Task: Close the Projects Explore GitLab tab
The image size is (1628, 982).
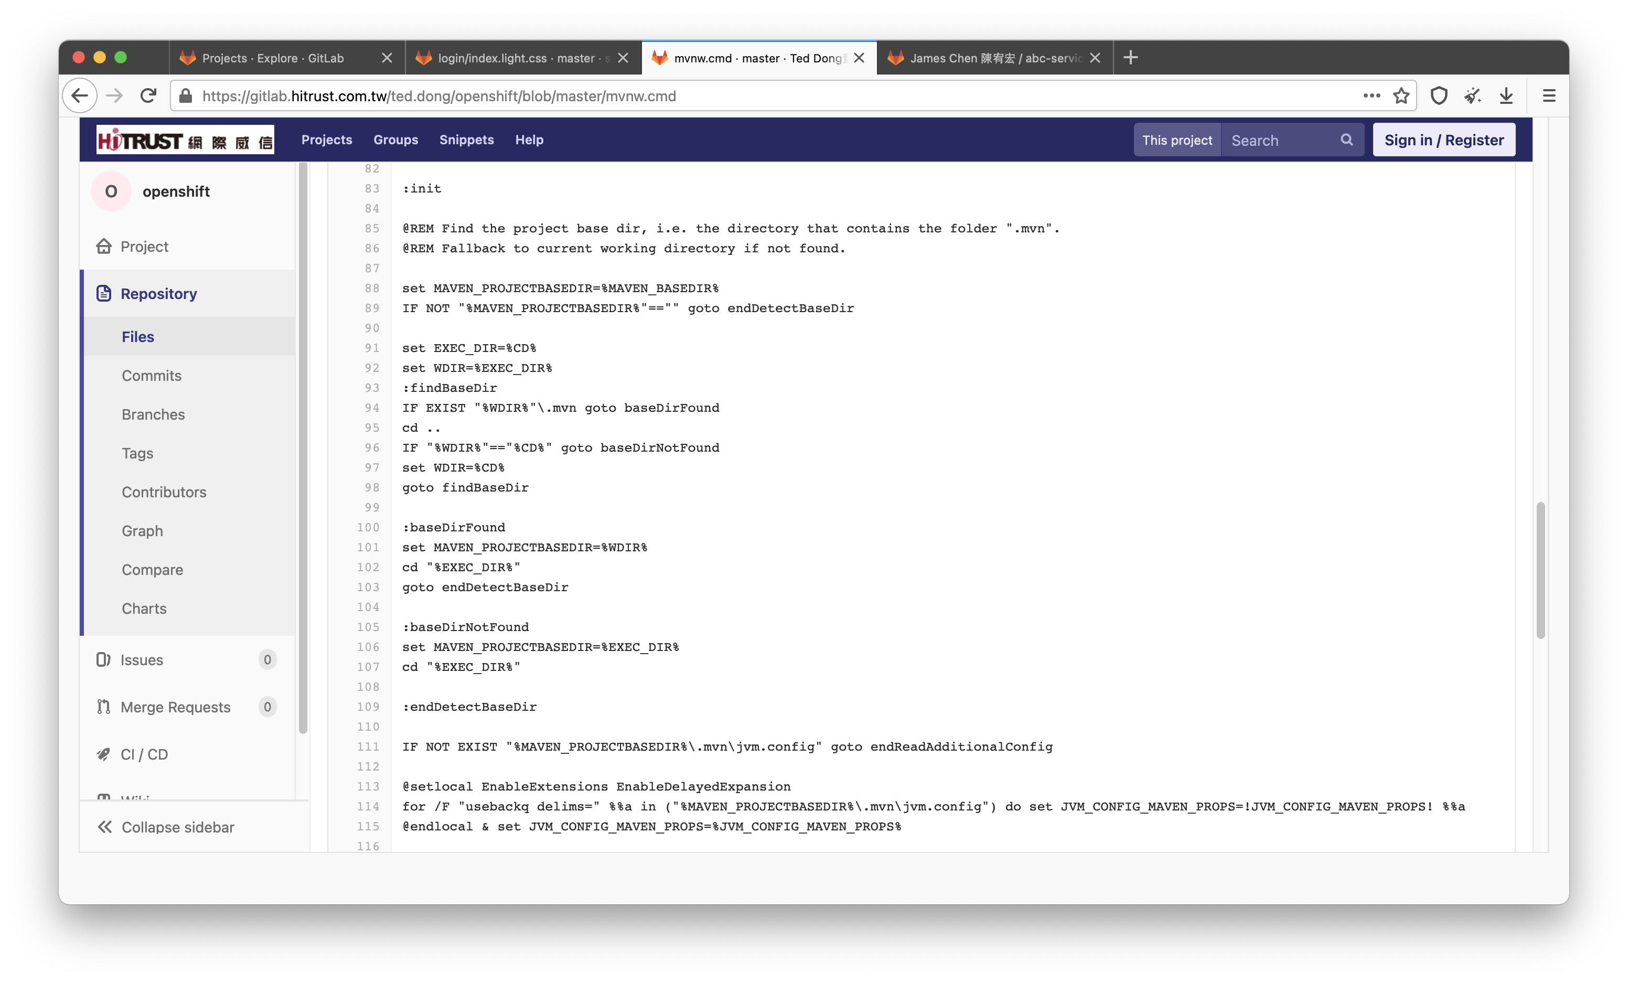Action: coord(387,58)
